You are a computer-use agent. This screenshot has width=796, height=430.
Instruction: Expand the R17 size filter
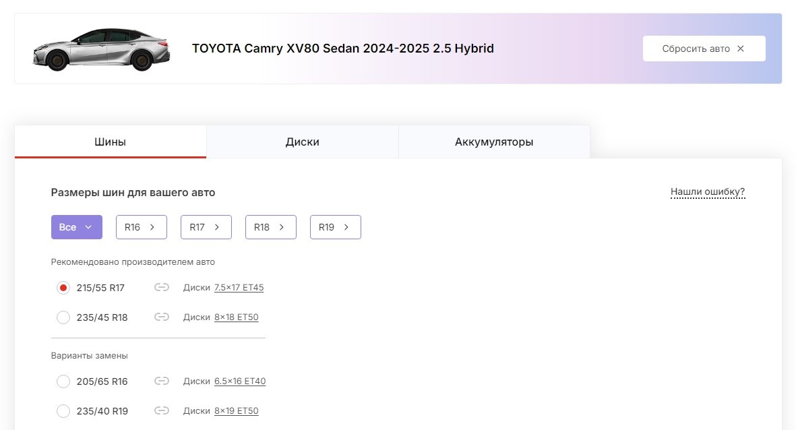206,227
